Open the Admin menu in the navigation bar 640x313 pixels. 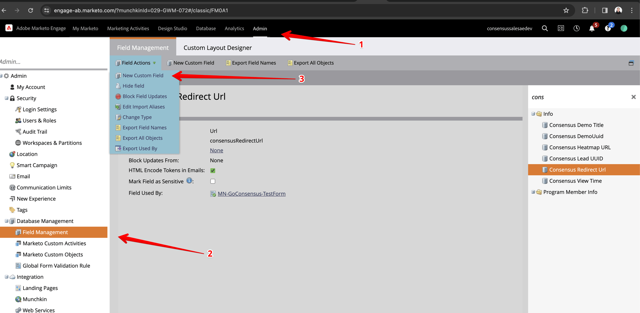point(260,28)
